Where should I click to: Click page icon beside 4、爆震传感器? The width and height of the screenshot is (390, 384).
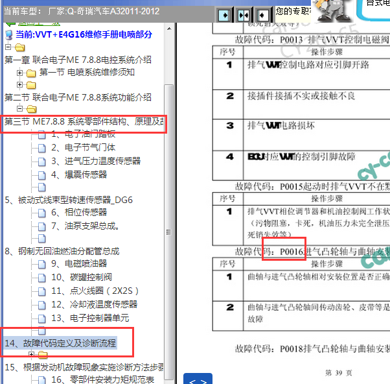(41, 175)
